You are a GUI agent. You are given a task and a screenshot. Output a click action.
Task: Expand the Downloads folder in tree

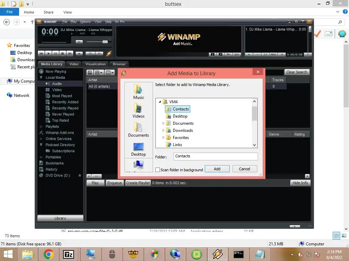(163, 130)
